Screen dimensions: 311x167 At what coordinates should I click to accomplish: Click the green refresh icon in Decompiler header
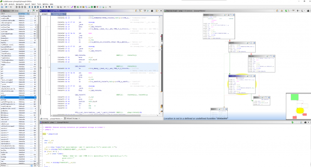293,122
